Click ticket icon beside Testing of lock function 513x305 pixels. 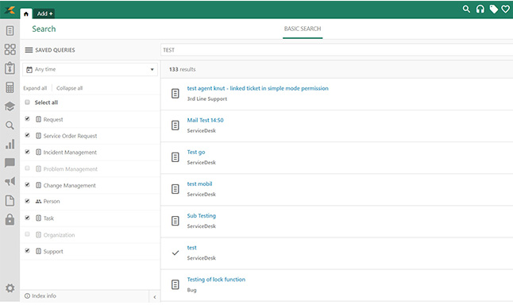point(175,284)
